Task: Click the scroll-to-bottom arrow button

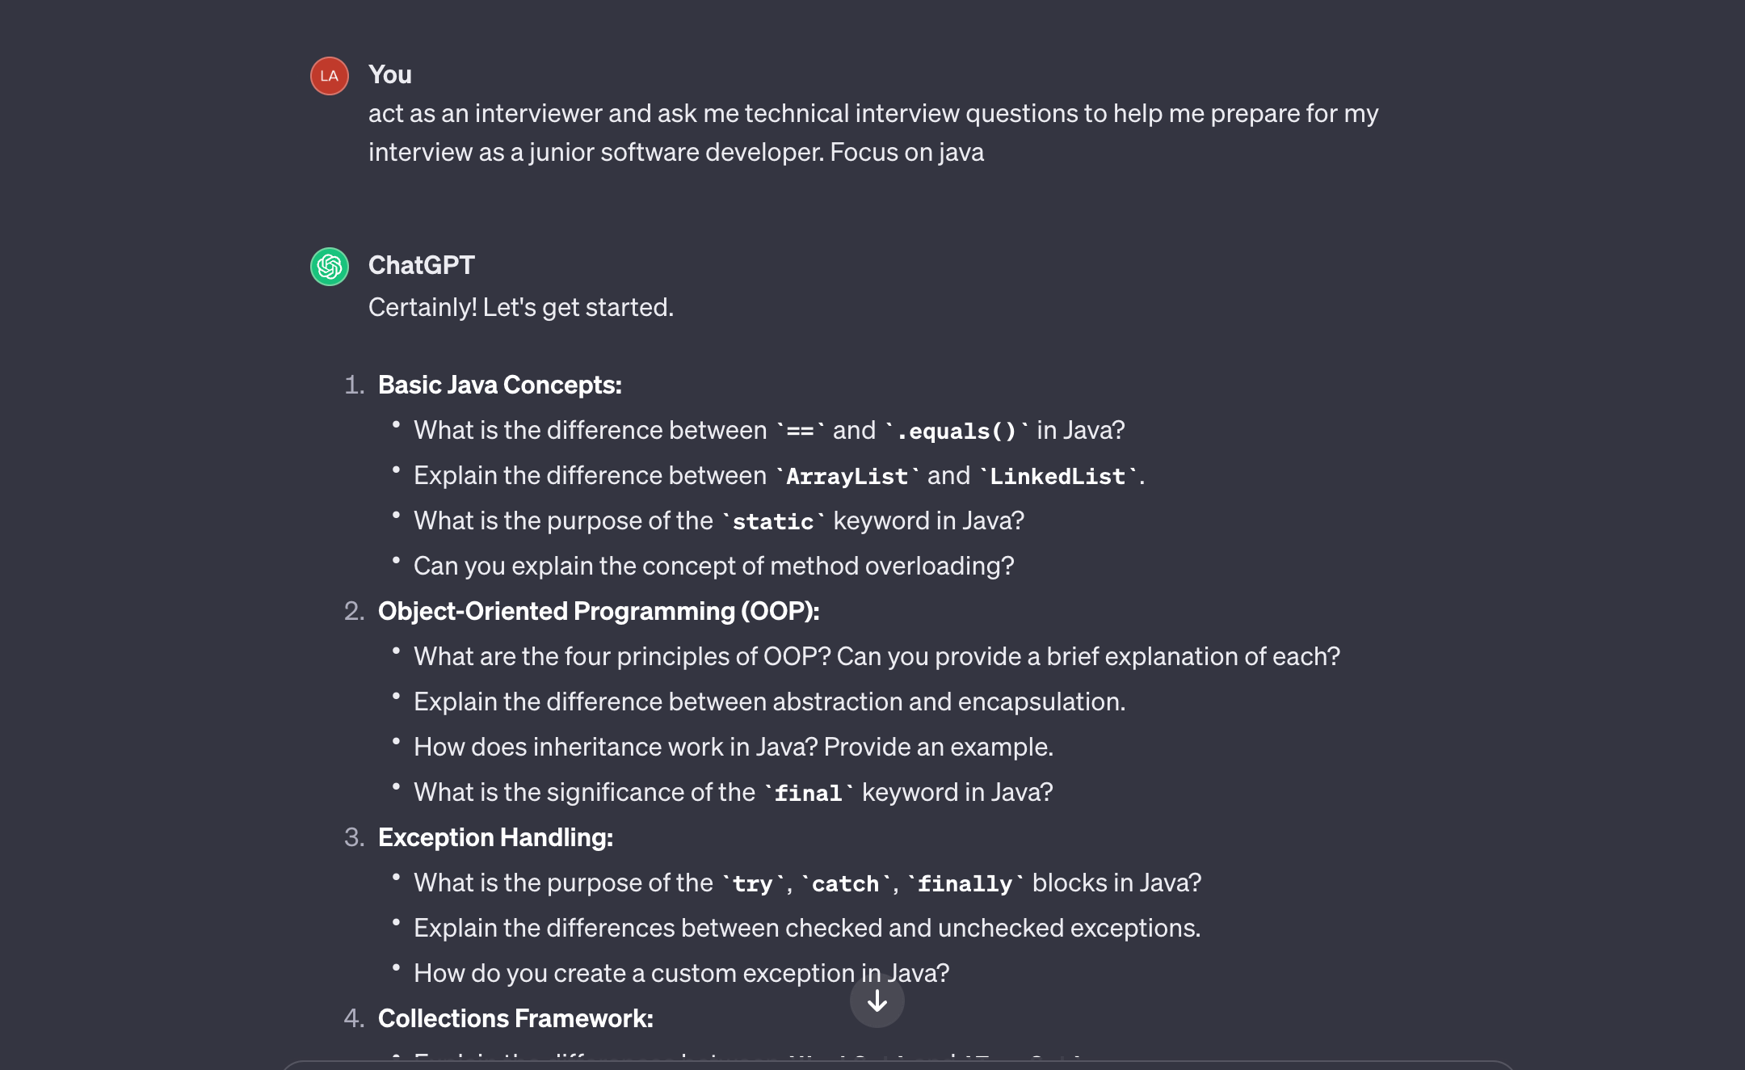Action: [x=877, y=1001]
